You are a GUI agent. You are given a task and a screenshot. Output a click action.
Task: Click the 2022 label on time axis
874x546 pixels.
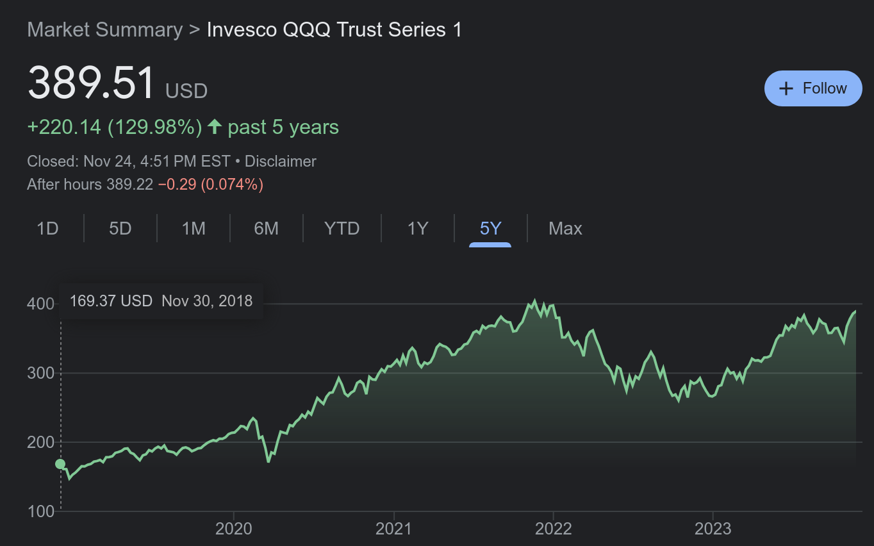[x=553, y=529]
